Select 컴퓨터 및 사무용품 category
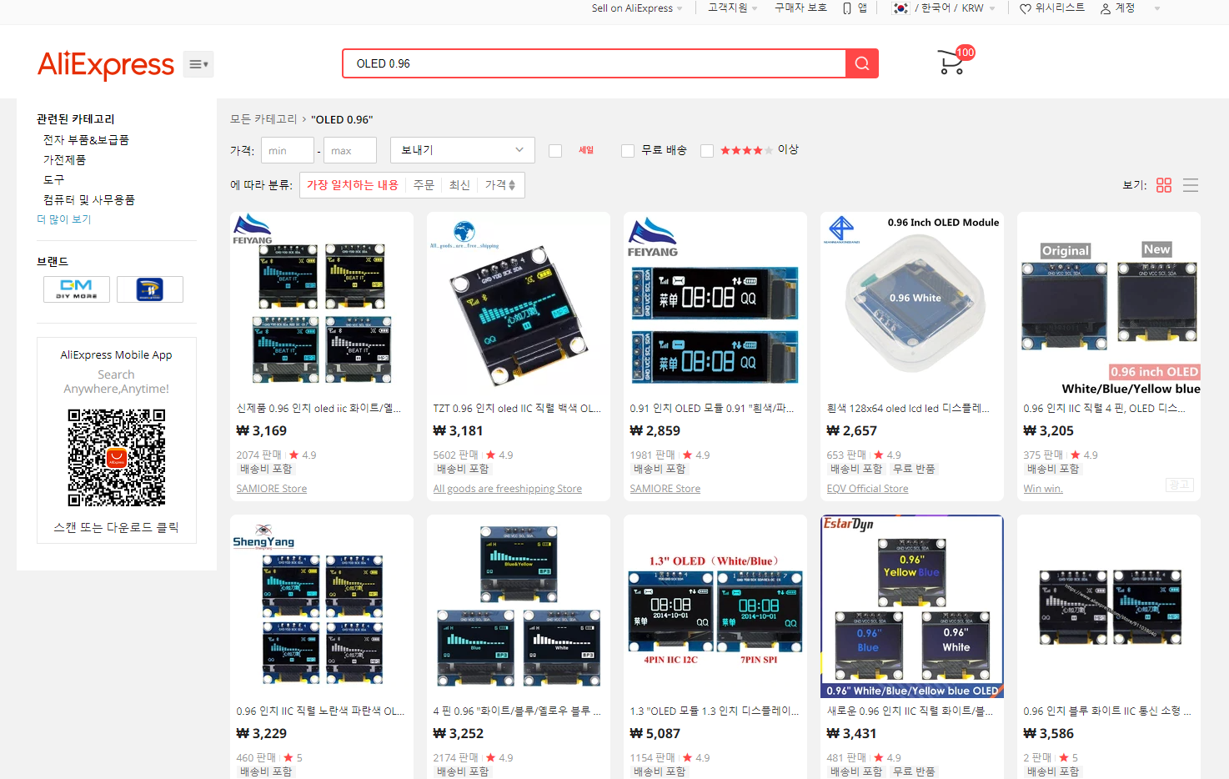The width and height of the screenshot is (1229, 779). (89, 200)
